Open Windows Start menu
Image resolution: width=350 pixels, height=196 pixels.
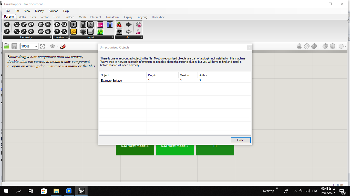[x=6, y=191]
